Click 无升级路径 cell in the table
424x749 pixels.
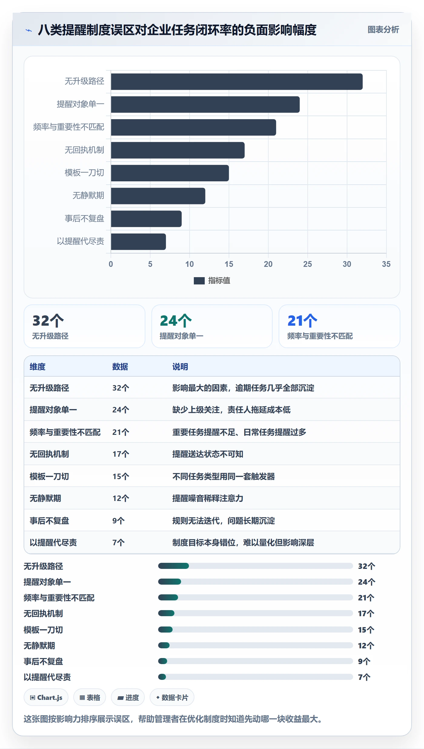tap(49, 388)
